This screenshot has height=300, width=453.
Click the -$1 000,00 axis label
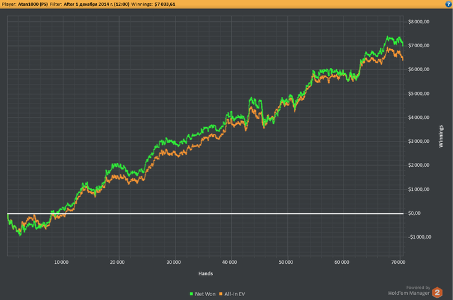coord(419,237)
